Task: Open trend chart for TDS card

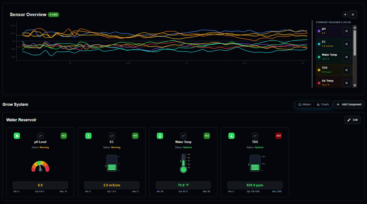Action: 255,136
